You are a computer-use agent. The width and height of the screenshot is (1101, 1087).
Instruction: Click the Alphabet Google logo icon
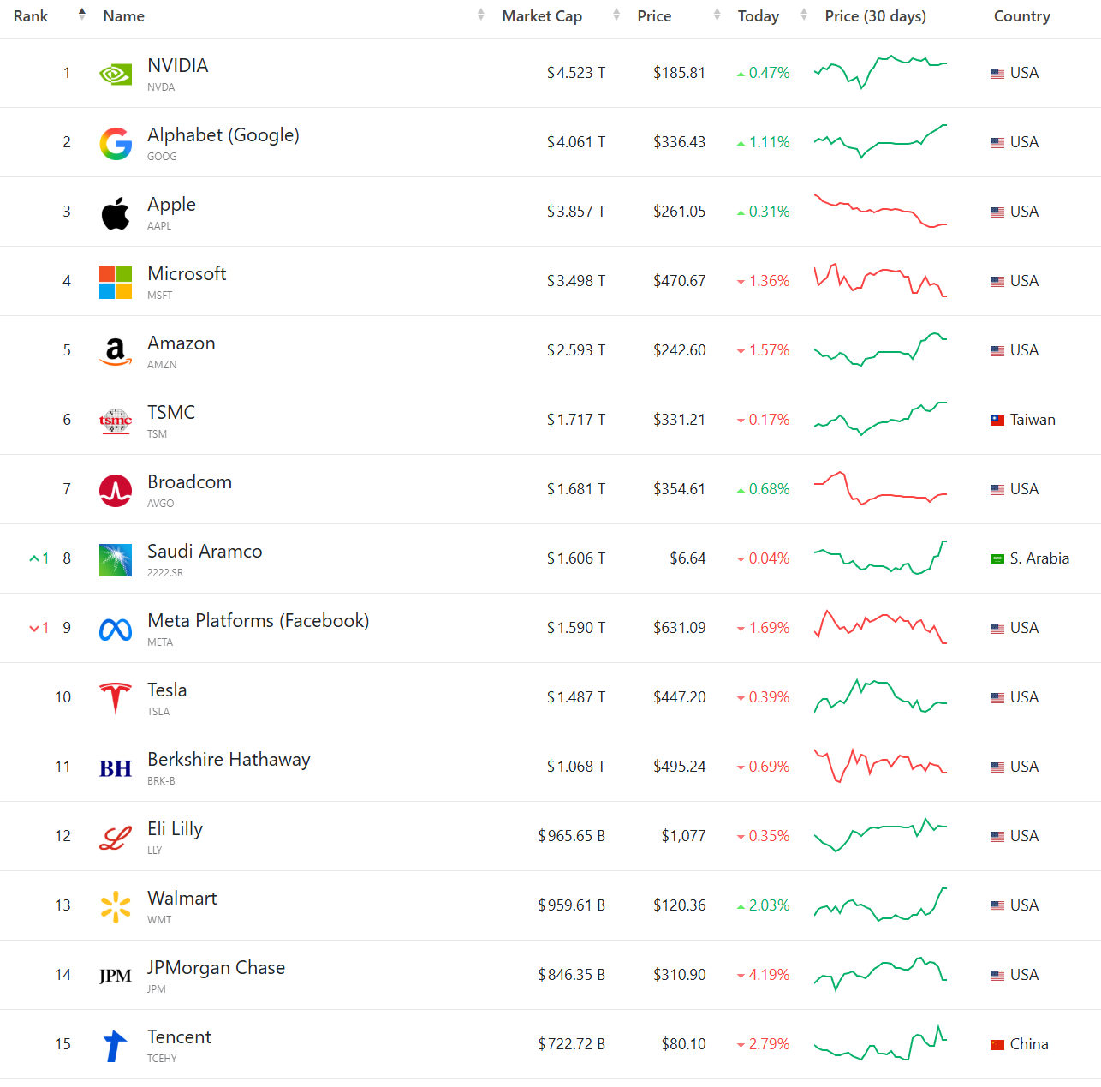coord(116,144)
